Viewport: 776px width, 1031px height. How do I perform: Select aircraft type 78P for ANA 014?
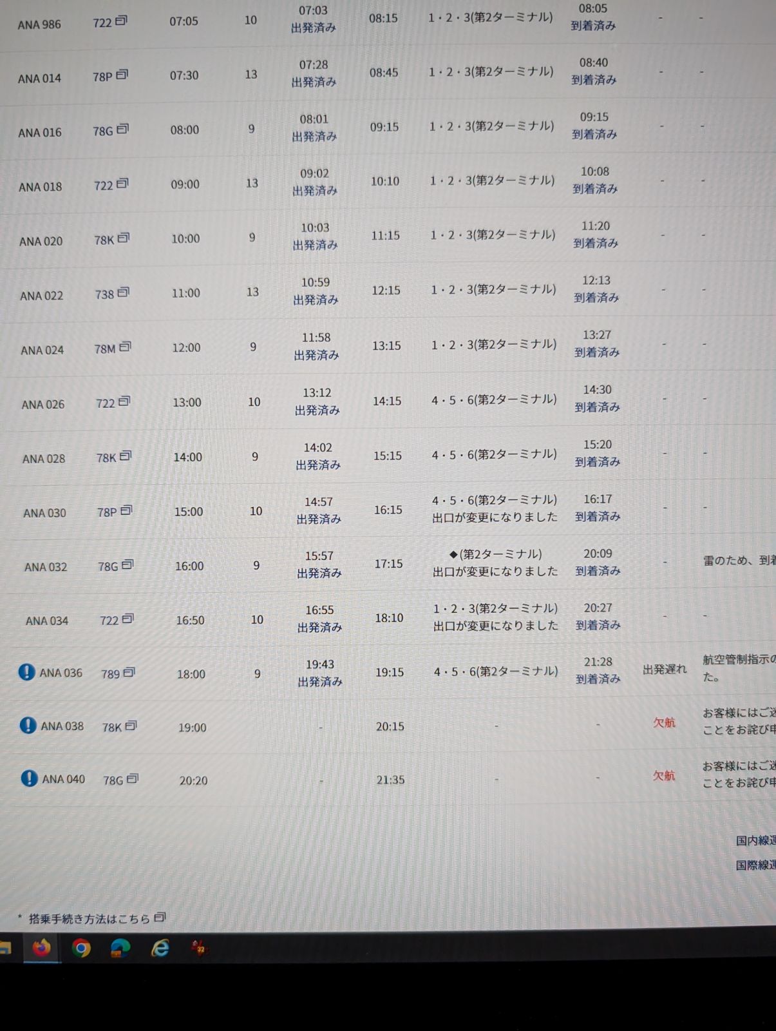[x=103, y=77]
